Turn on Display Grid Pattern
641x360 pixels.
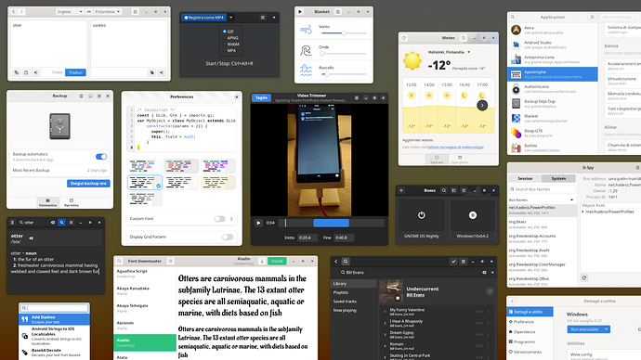click(228, 237)
